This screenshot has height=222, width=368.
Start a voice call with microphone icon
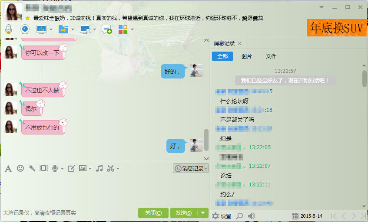(8, 29)
